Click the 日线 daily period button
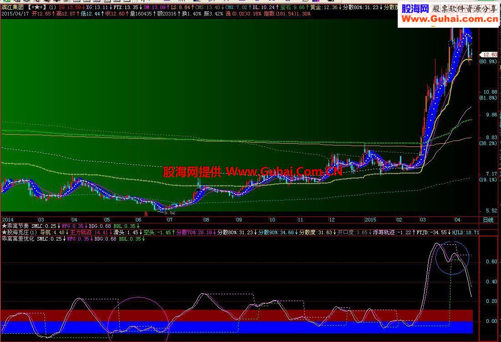The height and width of the screenshot is (342, 501). point(488,220)
